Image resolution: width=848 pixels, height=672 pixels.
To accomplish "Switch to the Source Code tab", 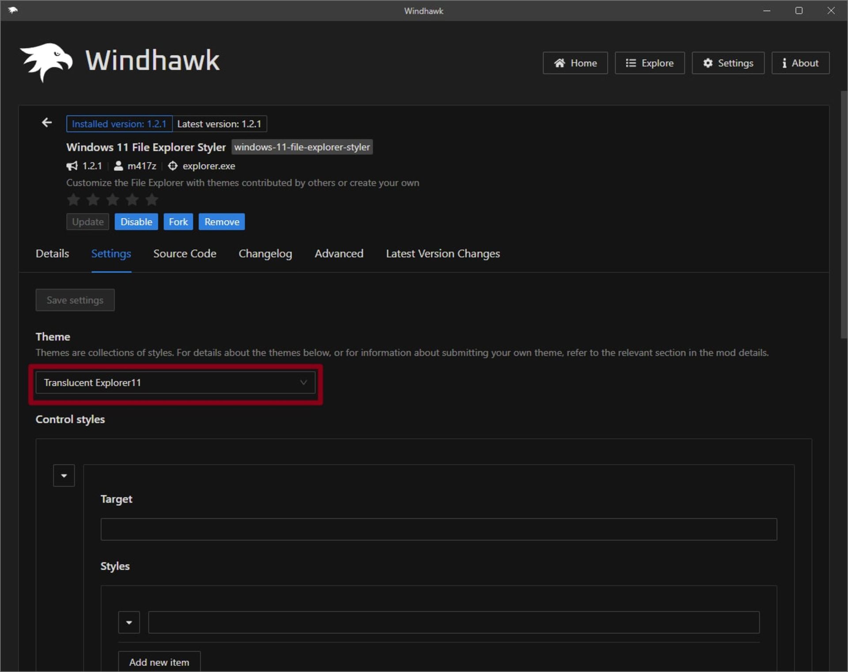I will pyautogui.click(x=185, y=254).
